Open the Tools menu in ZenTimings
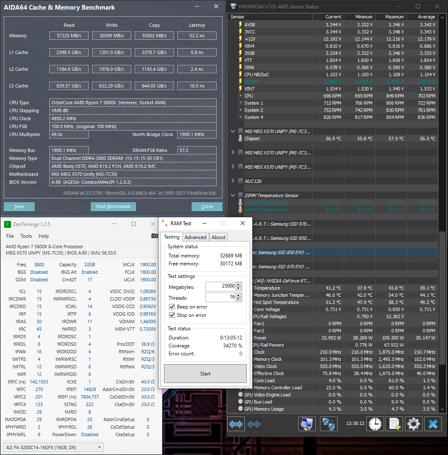Screen dimensions: 448x455 26,236
